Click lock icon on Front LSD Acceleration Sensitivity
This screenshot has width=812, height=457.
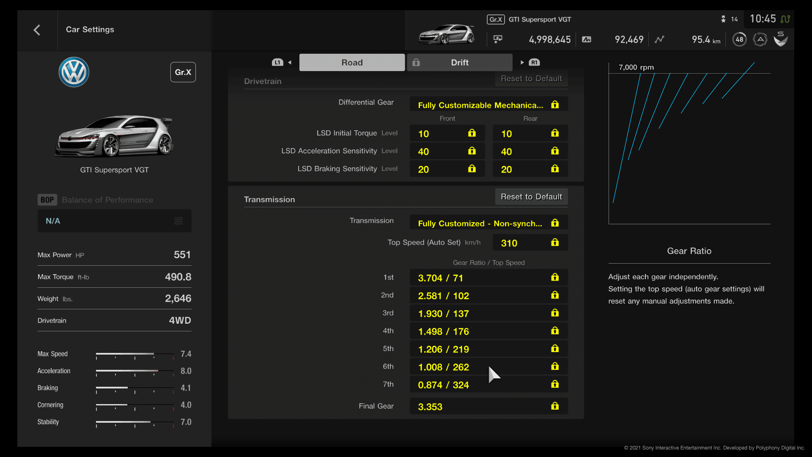472,151
